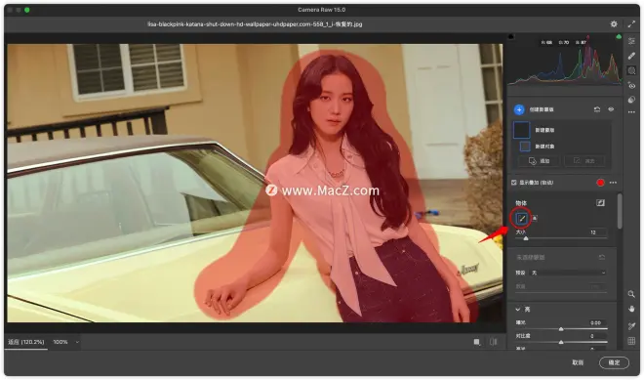Screen dimensions: 644x380
Task: Select the Zoom magnifier tool
Action: click(631, 294)
